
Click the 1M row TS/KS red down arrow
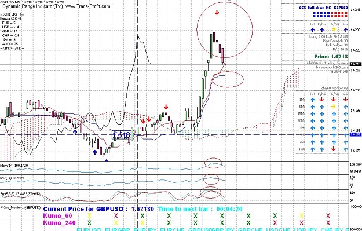click(334, 100)
